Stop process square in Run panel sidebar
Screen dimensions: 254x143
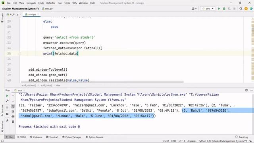pyautogui.click(x=7, y=107)
